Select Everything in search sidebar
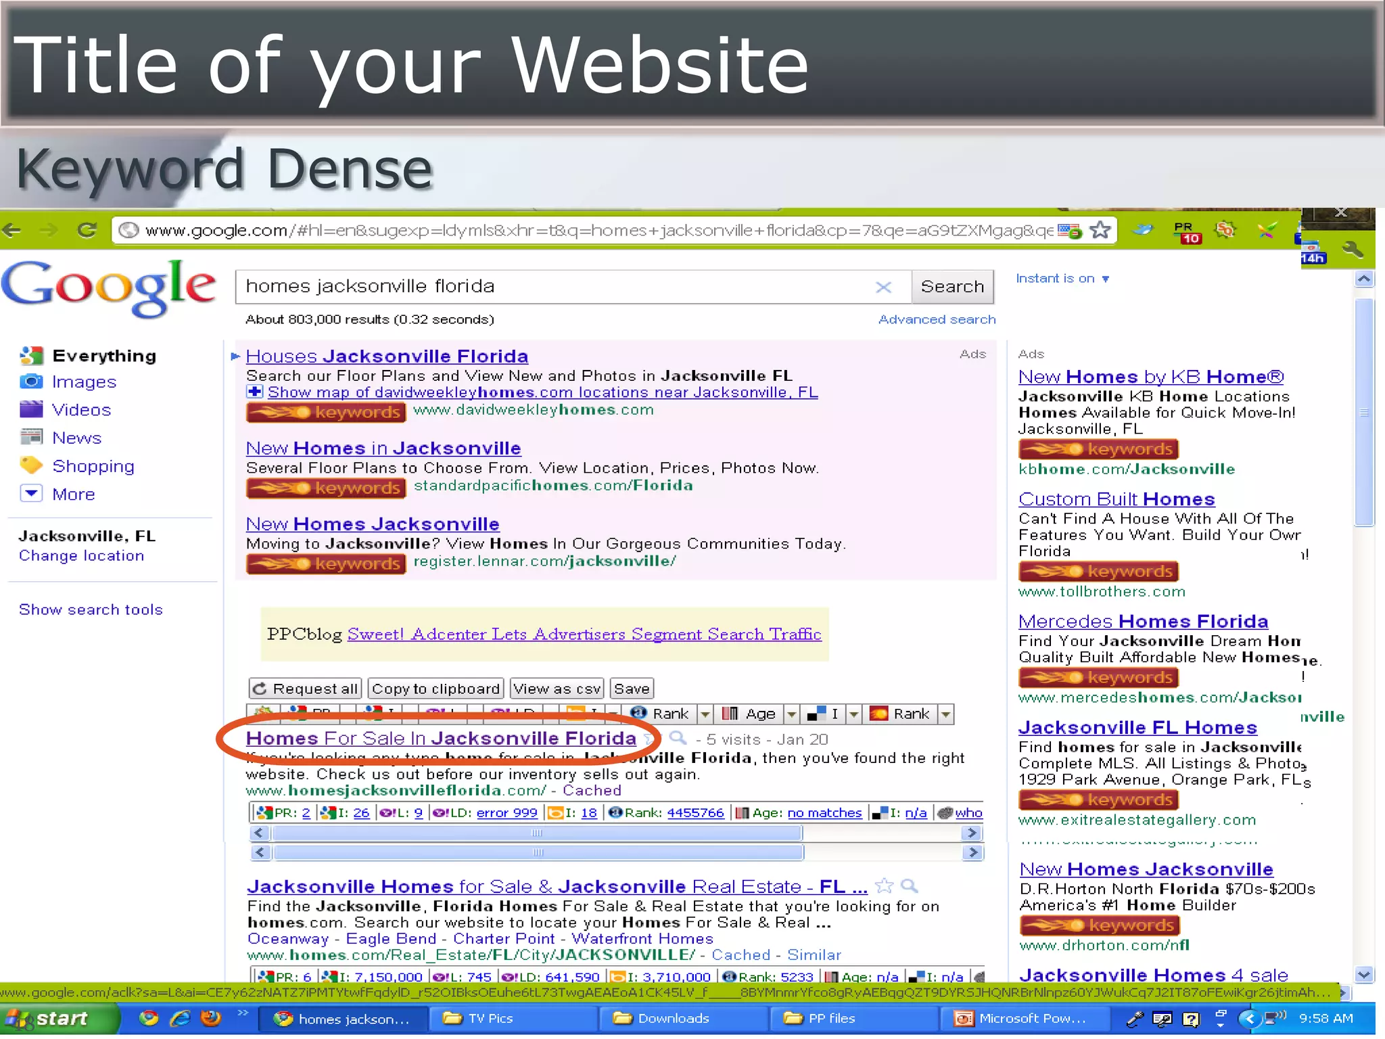This screenshot has width=1385, height=1039. (104, 356)
